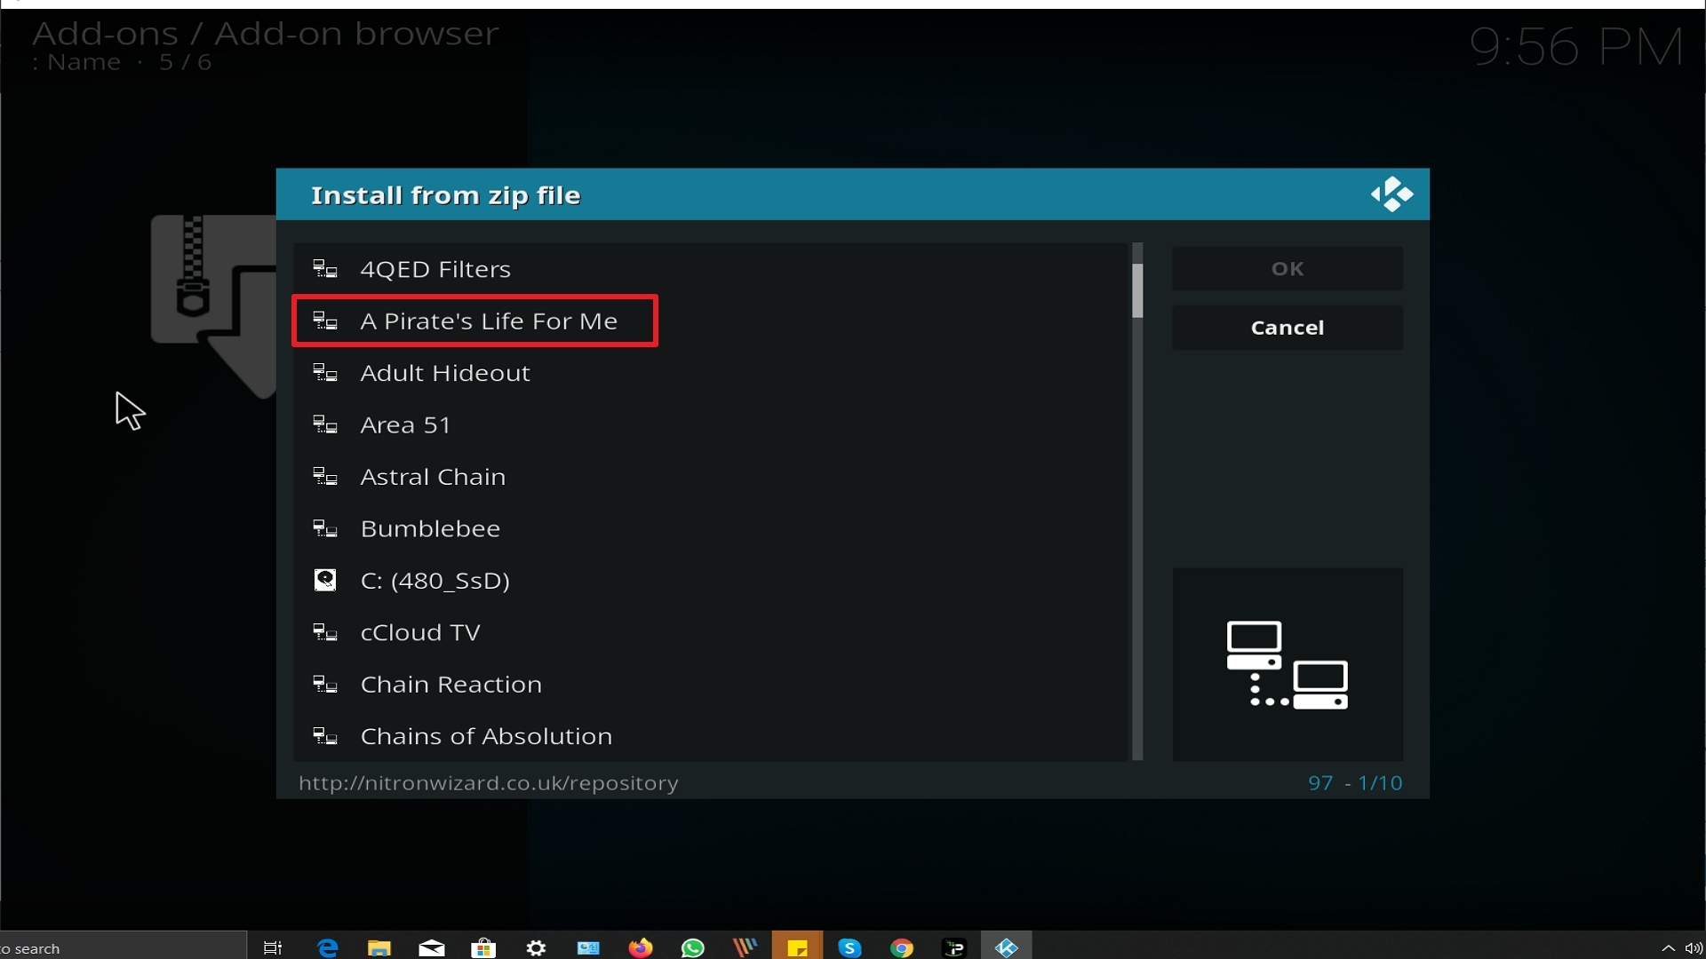Show hidden system tray icons

[1668, 948]
